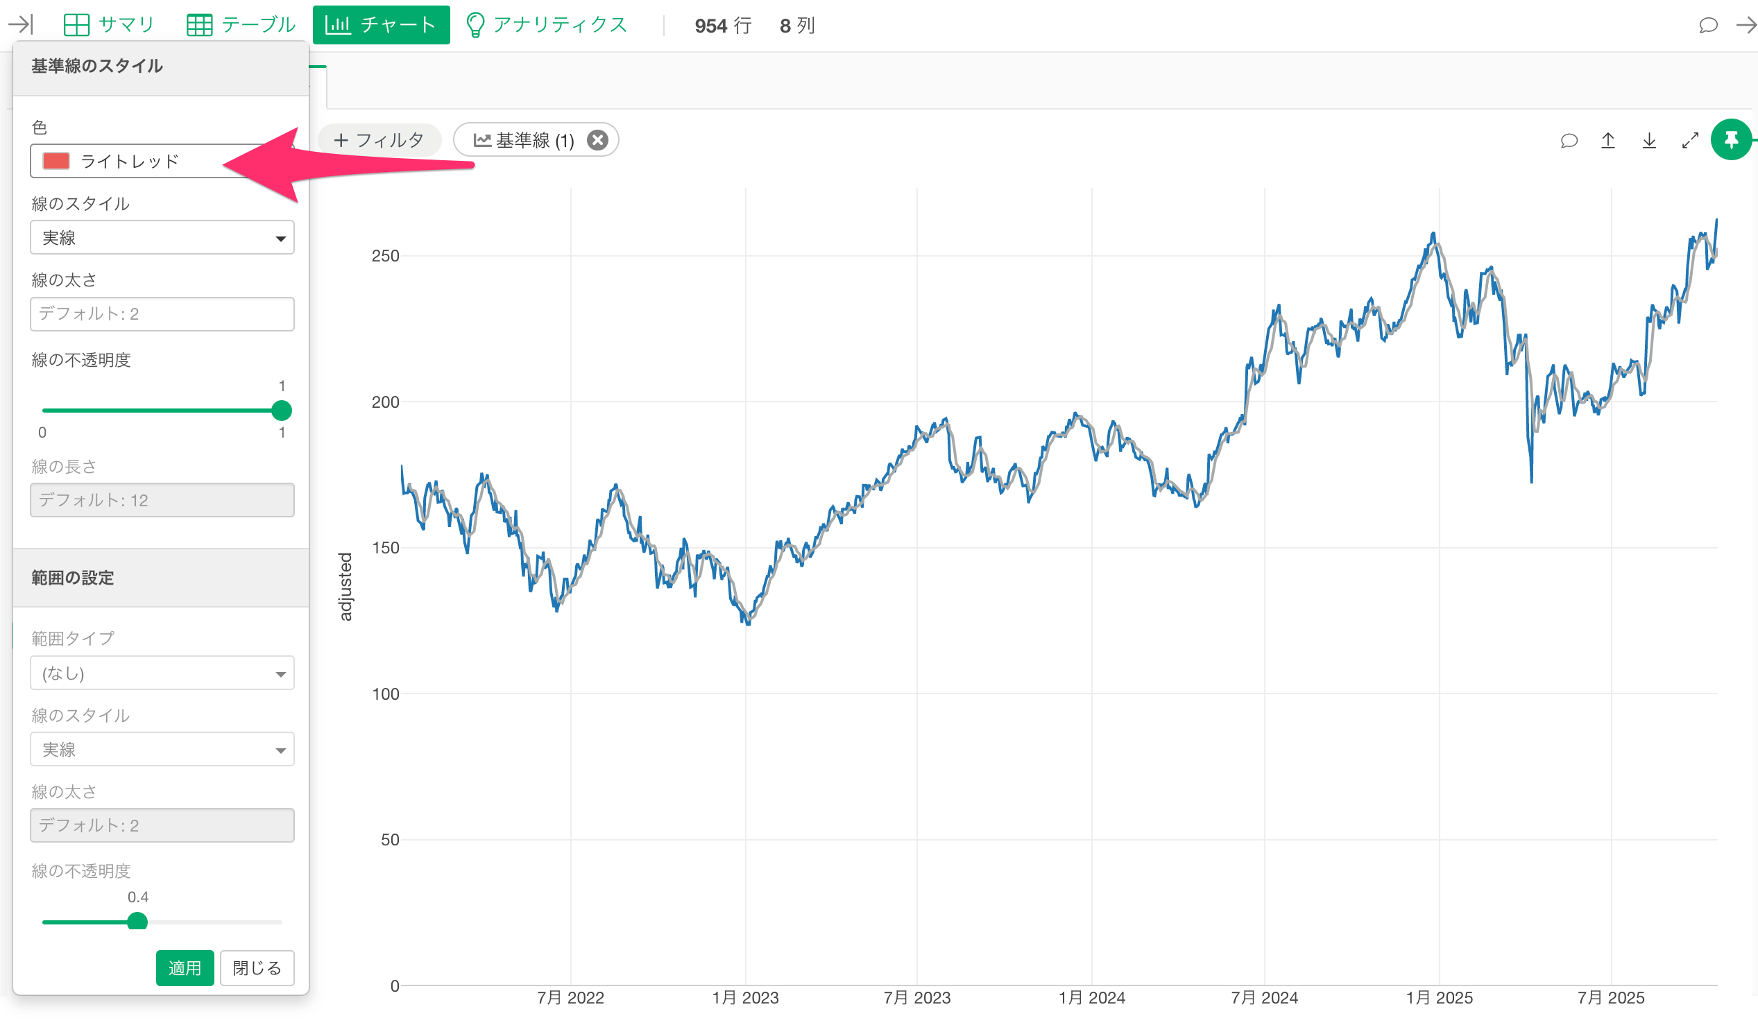Click the 線の不透明度 slider handle at value 1
Screen dimensions: 1758x1025
tap(281, 411)
